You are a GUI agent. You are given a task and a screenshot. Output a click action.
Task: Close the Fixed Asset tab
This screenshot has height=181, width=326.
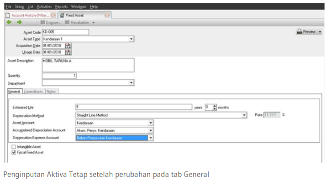coord(107,15)
